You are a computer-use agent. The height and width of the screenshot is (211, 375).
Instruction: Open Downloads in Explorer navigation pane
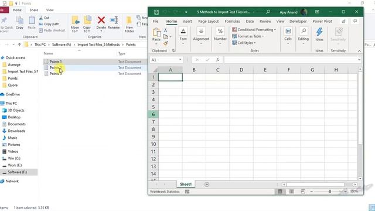[x=16, y=131]
